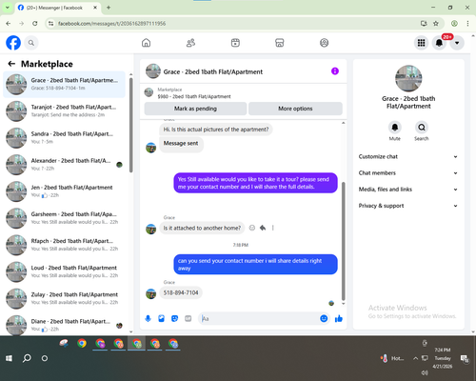Open conversation info purple icon

[x=335, y=71]
